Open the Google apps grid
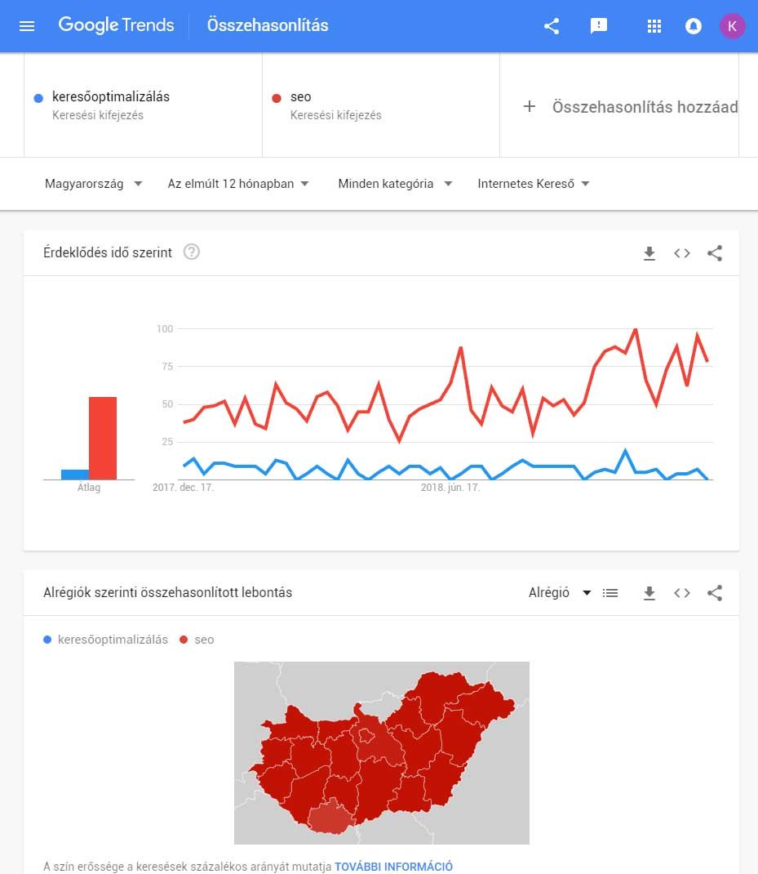The width and height of the screenshot is (758, 874). pyautogui.click(x=654, y=25)
